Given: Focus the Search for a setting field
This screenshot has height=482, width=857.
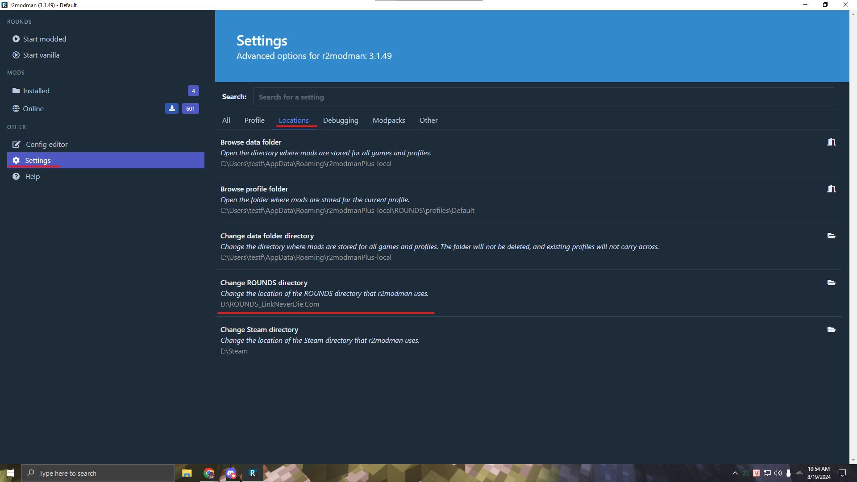Looking at the screenshot, I should 544,97.
